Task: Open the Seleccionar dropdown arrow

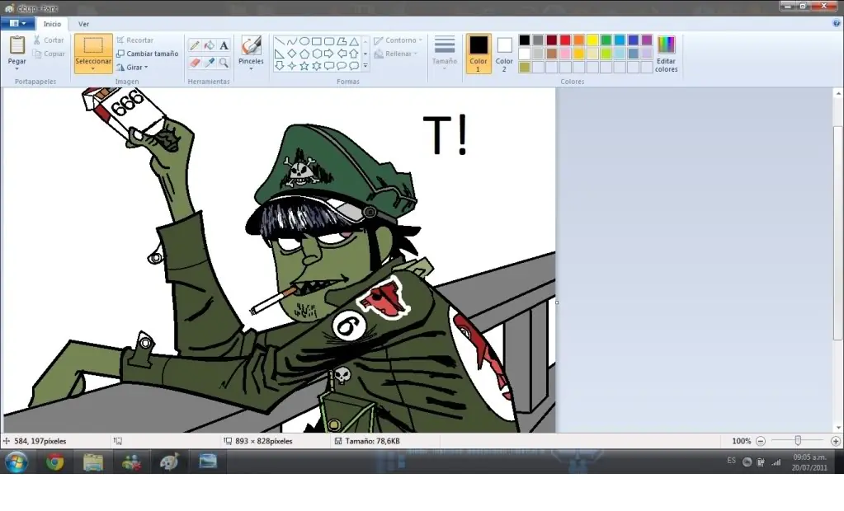Action: pos(93,69)
